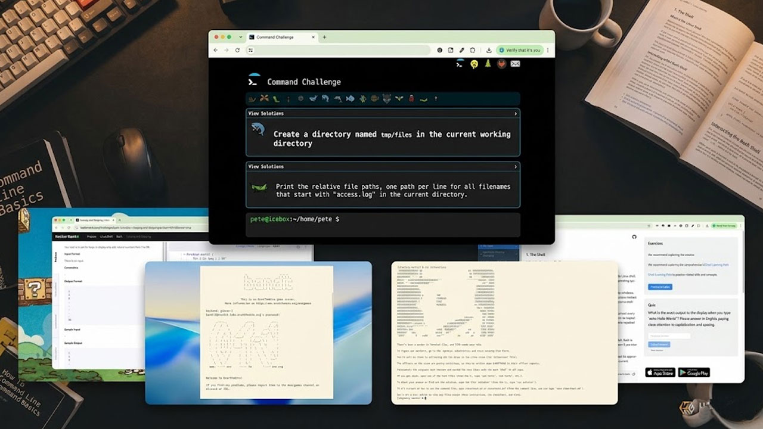Open Bash in the HackerRank navigation
This screenshot has height=429, width=763.
tap(119, 237)
